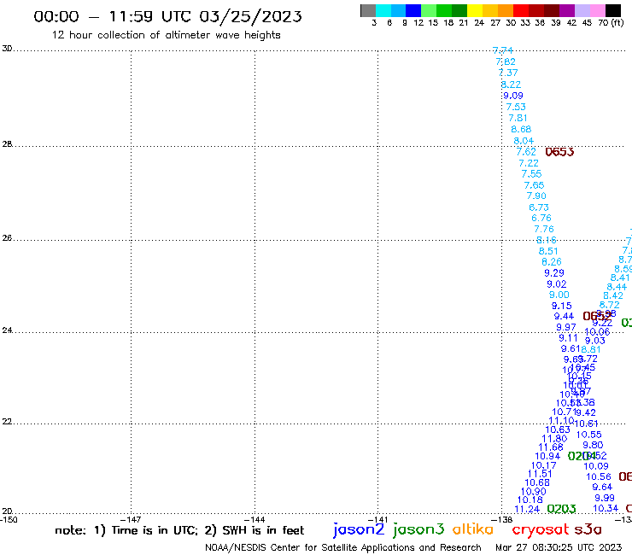Image resolution: width=632 pixels, height=555 pixels.
Task: Select the s3a satellite legend label
Action: [x=588, y=529]
